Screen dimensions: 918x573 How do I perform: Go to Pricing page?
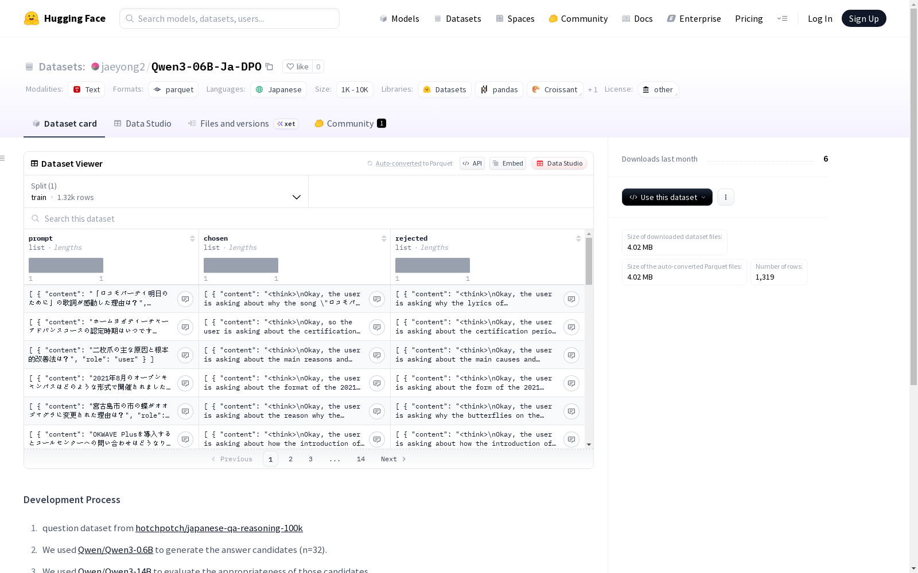[749, 18]
